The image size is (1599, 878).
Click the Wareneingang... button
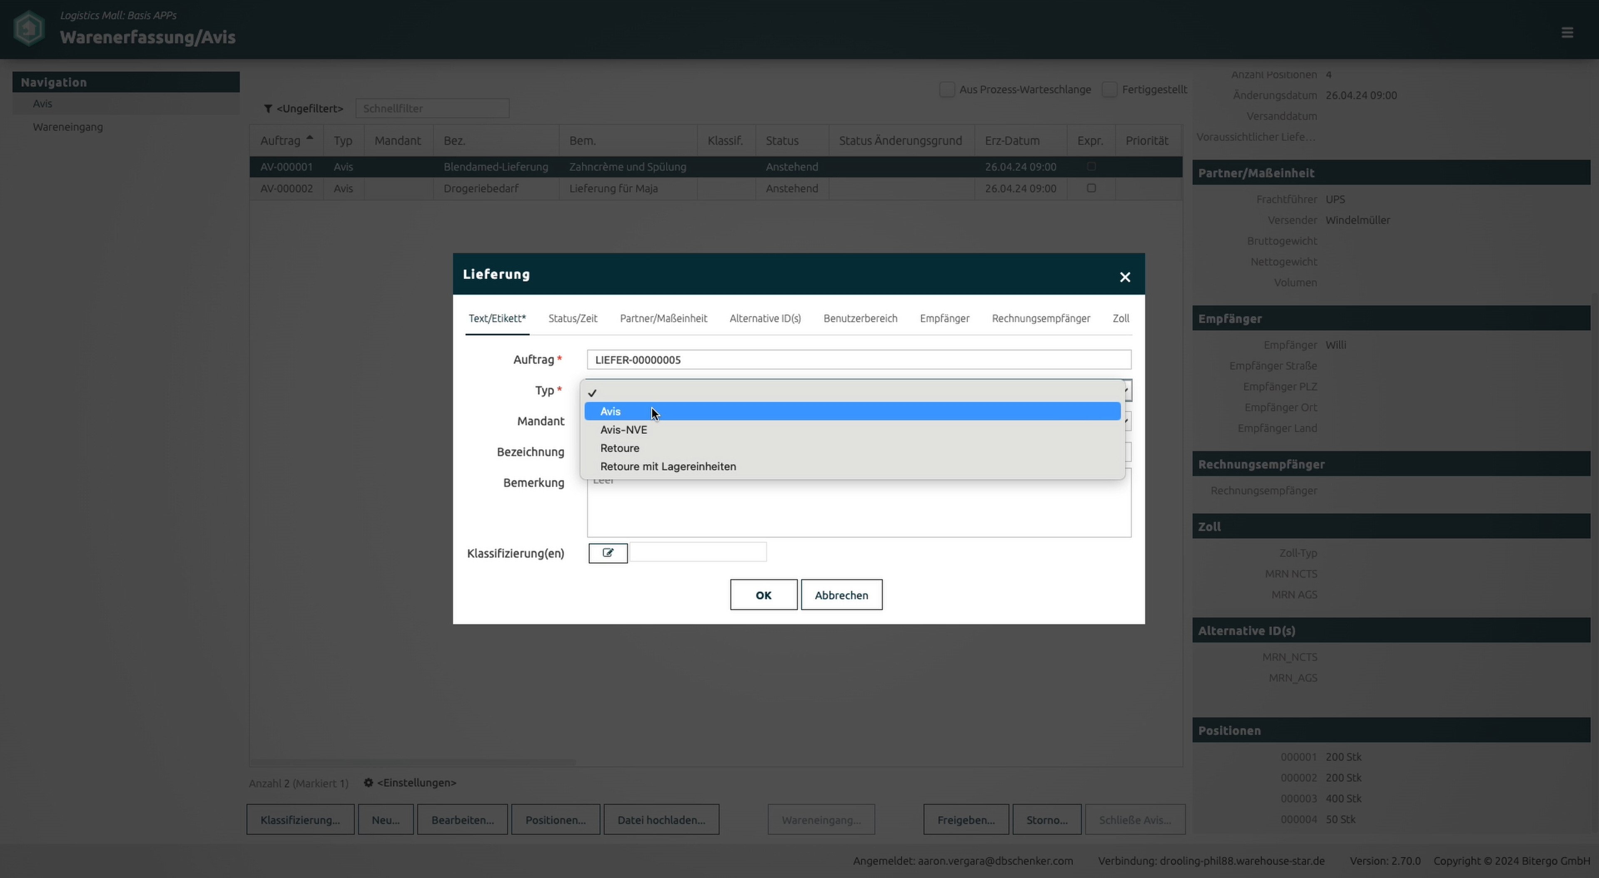821,820
